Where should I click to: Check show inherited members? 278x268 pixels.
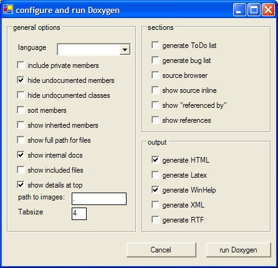[21, 125]
